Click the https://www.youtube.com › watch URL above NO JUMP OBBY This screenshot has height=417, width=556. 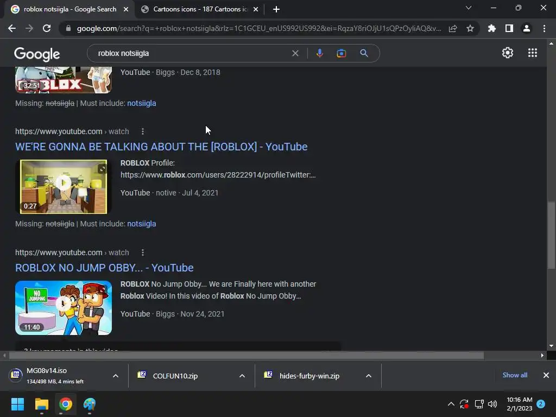click(72, 252)
